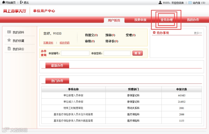Screen dimensions: 209x134
Task: Click the 单位用户中心 title
Action: [44, 11]
